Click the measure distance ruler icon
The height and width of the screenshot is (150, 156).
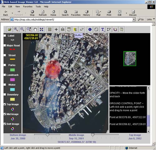(x=63, y=29)
